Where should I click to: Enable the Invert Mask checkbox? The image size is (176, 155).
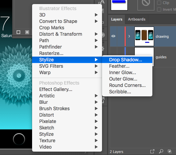tap(159, 9)
